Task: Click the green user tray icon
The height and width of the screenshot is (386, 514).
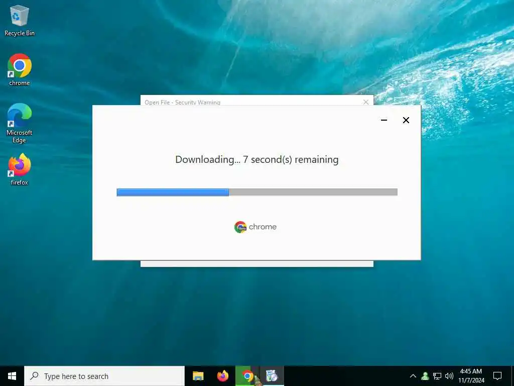Action: [x=425, y=376]
